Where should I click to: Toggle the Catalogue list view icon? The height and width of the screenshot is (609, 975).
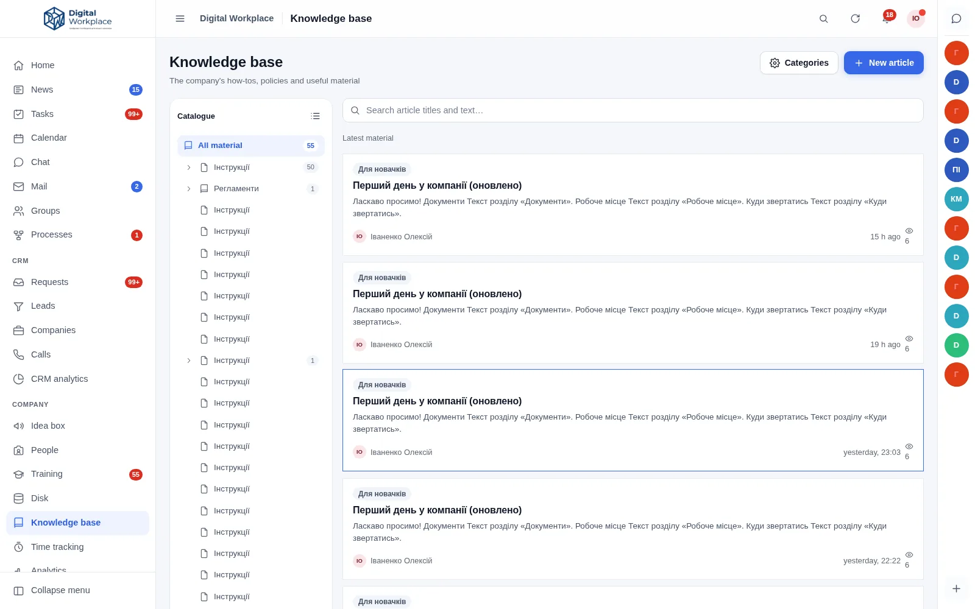[x=315, y=116]
